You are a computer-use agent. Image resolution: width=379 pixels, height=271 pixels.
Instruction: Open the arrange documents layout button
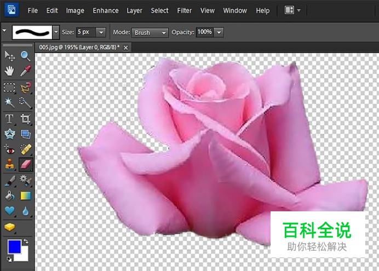tap(289, 10)
